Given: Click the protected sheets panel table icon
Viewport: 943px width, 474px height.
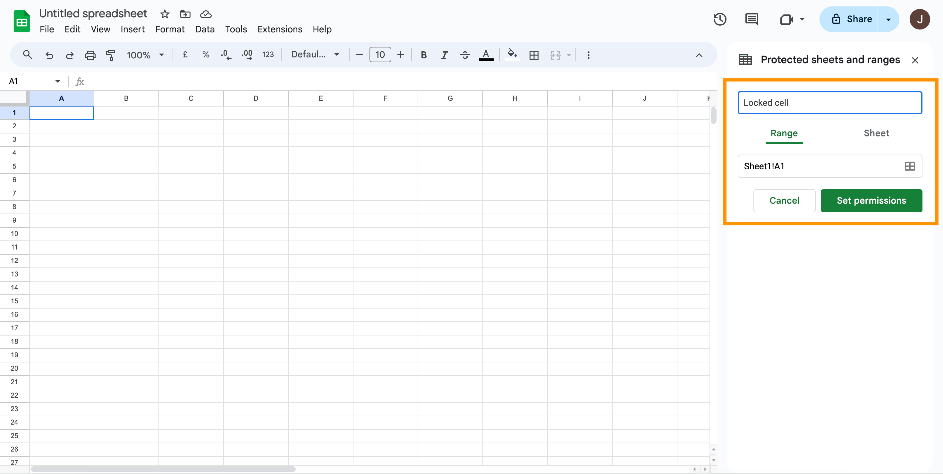Looking at the screenshot, I should [745, 59].
